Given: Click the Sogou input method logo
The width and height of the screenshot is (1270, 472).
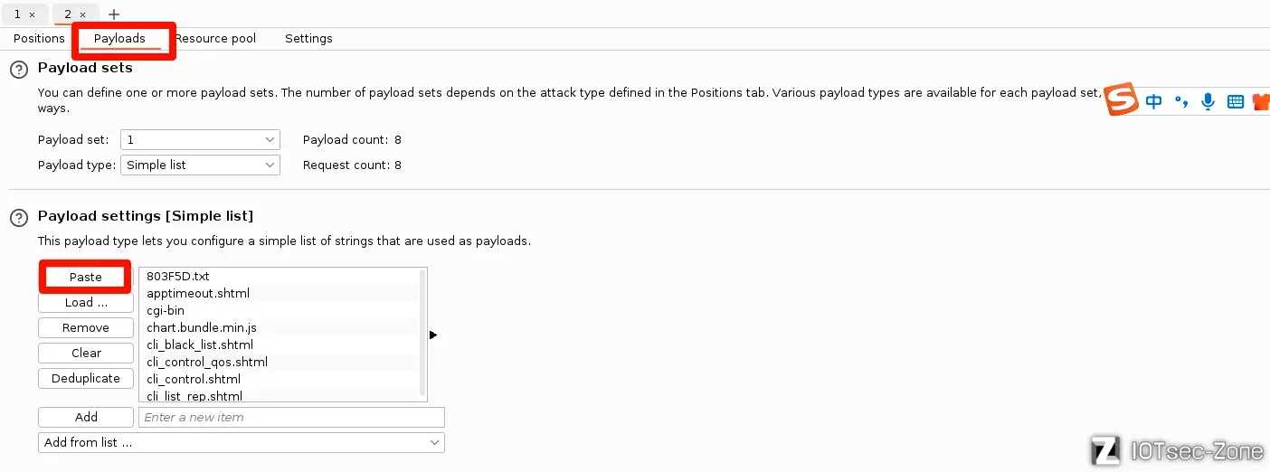Looking at the screenshot, I should click(1123, 99).
